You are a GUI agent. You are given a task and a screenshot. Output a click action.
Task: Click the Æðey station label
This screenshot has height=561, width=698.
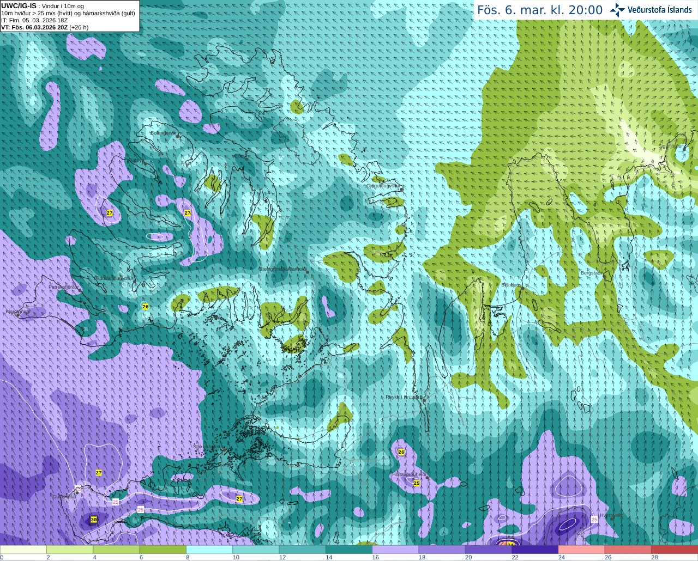[x=239, y=156]
